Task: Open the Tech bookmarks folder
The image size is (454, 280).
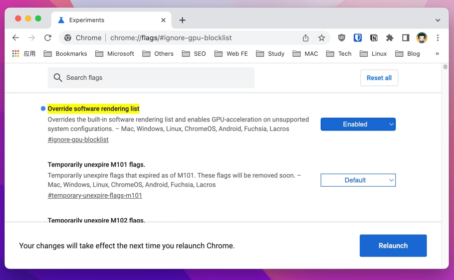Action: tap(339, 54)
